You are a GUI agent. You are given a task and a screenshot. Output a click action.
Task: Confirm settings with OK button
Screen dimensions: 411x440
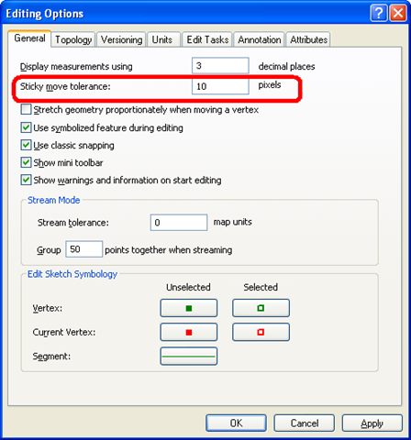(236, 423)
